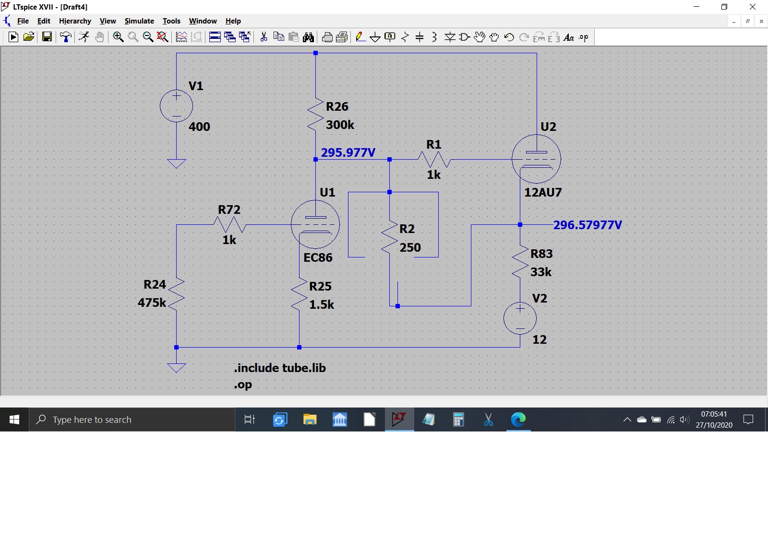Place a Resistor from toolbar
768x536 pixels.
[405, 37]
